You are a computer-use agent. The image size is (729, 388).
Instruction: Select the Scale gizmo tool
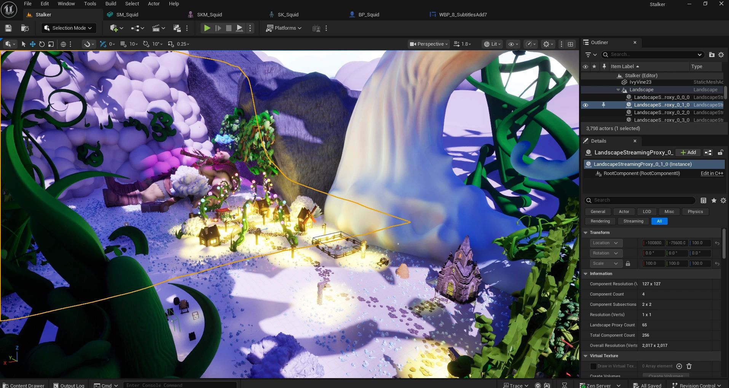coord(51,44)
